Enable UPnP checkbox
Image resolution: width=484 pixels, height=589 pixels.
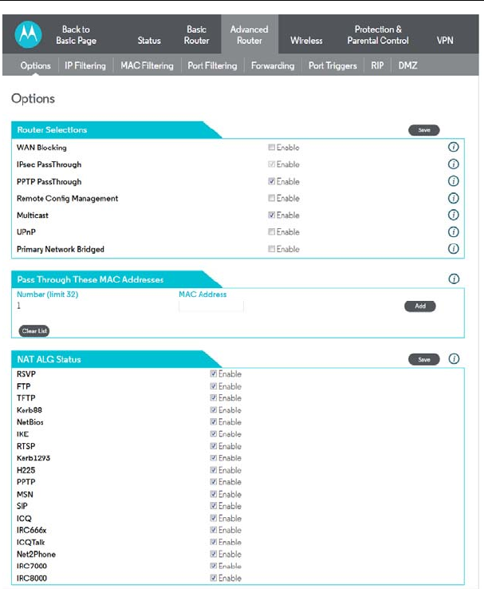click(271, 231)
